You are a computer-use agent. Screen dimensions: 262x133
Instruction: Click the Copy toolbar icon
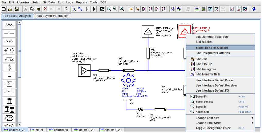(32, 9)
